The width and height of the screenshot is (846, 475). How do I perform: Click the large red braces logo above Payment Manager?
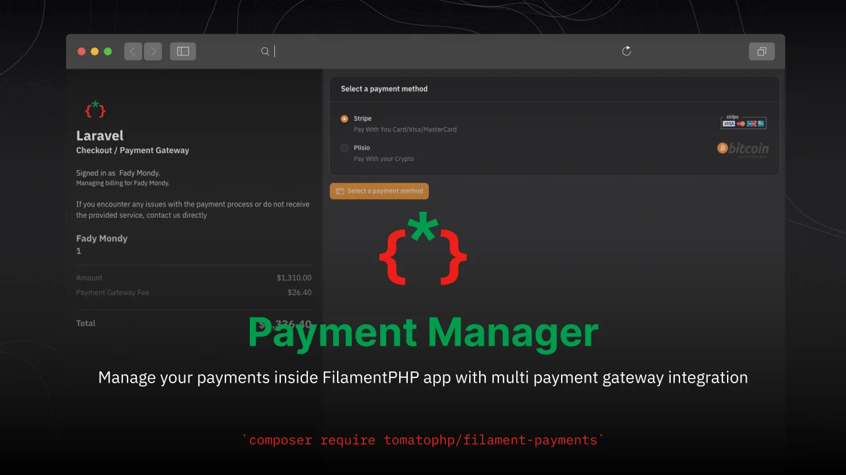[x=423, y=249]
